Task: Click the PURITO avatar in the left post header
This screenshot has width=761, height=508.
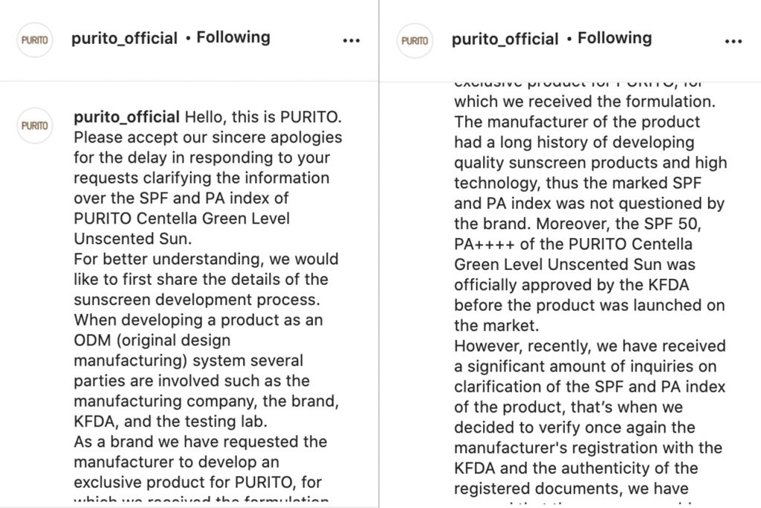Action: point(34,40)
